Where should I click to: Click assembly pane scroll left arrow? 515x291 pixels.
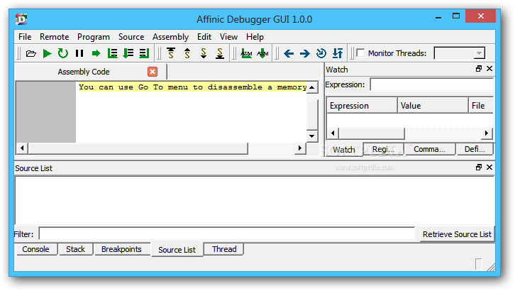pos(22,148)
